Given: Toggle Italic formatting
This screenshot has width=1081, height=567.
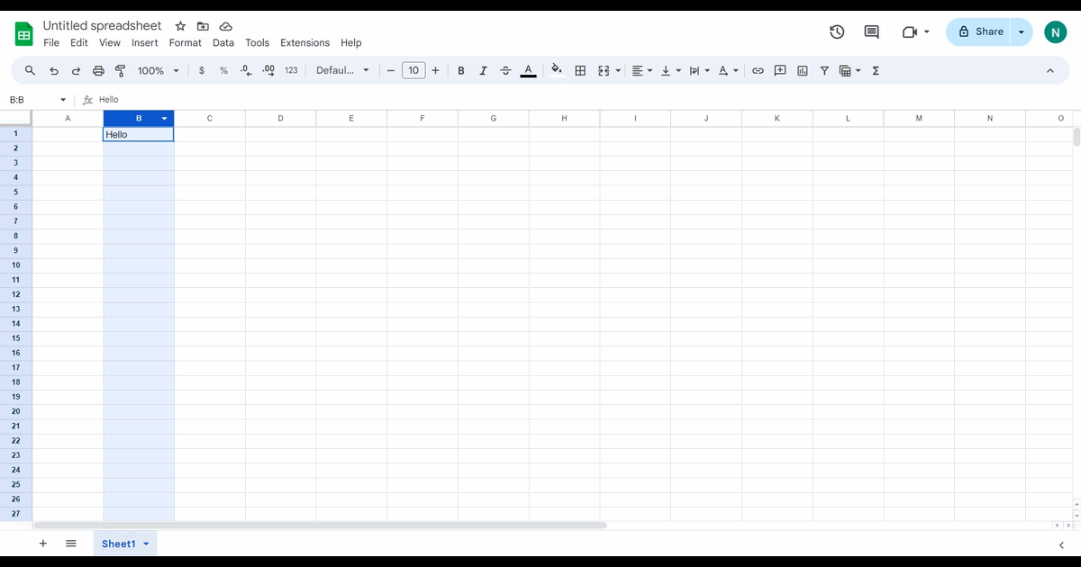Looking at the screenshot, I should point(484,70).
